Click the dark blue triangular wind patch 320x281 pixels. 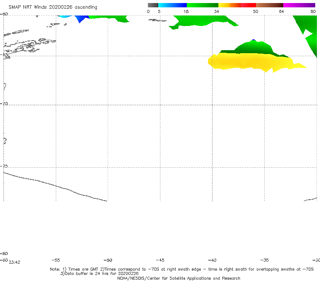click(81, 18)
